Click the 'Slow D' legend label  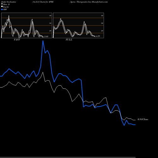(6, 4)
